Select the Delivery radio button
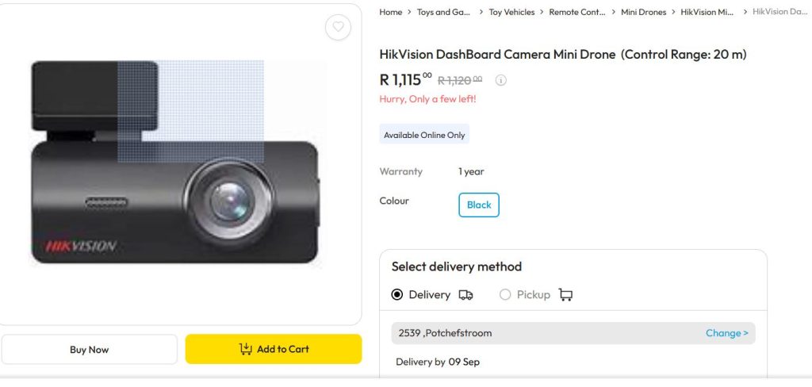The image size is (812, 387). 397,295
